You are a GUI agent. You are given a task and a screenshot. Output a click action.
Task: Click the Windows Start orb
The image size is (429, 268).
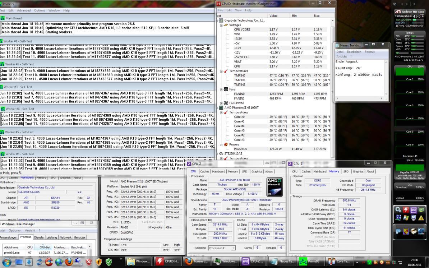tap(6, 262)
